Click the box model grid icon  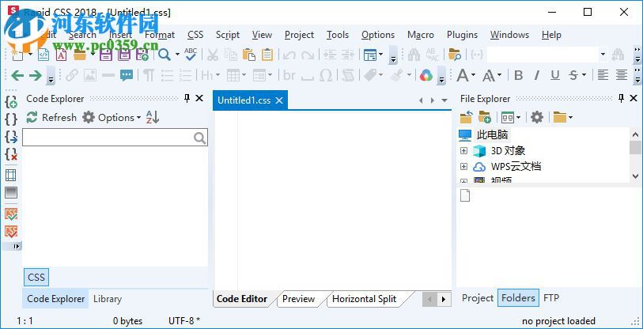point(11,175)
